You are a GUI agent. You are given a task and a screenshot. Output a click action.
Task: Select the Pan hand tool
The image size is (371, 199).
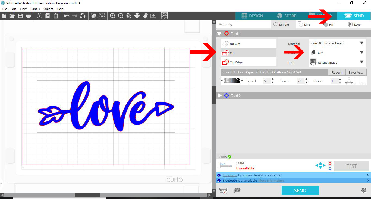click(x=145, y=16)
